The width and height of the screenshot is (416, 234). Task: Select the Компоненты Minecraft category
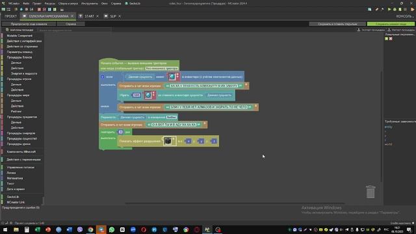point(21,151)
